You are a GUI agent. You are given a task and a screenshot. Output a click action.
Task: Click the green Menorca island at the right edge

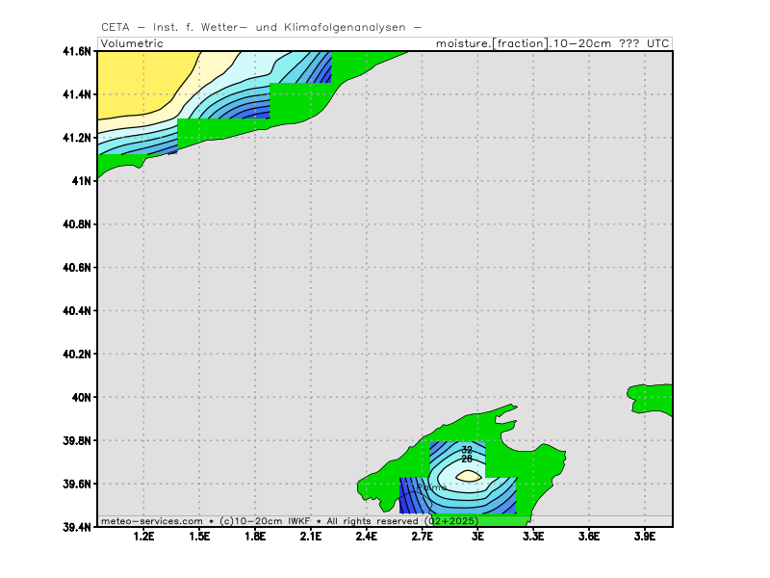(x=652, y=396)
